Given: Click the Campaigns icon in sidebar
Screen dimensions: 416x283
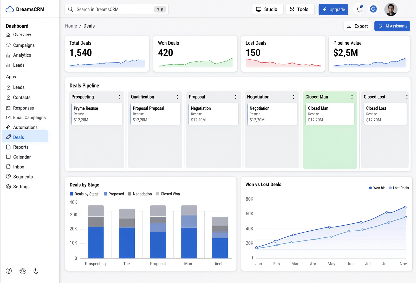Looking at the screenshot, I should [x=8, y=45].
